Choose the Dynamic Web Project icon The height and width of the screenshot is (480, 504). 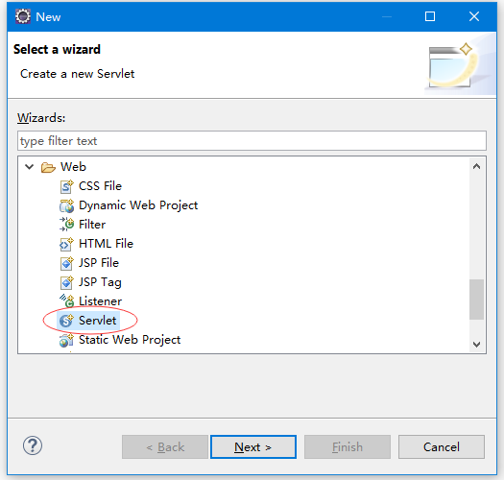point(66,205)
